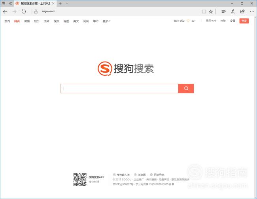Show tabs you've set aside icon

4,3
